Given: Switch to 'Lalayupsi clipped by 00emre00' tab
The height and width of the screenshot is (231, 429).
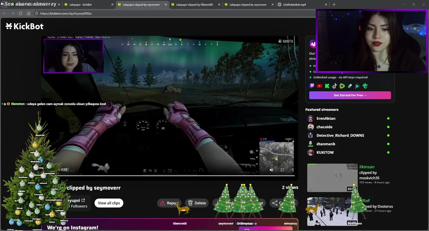Looking at the screenshot, I should coord(195,4).
